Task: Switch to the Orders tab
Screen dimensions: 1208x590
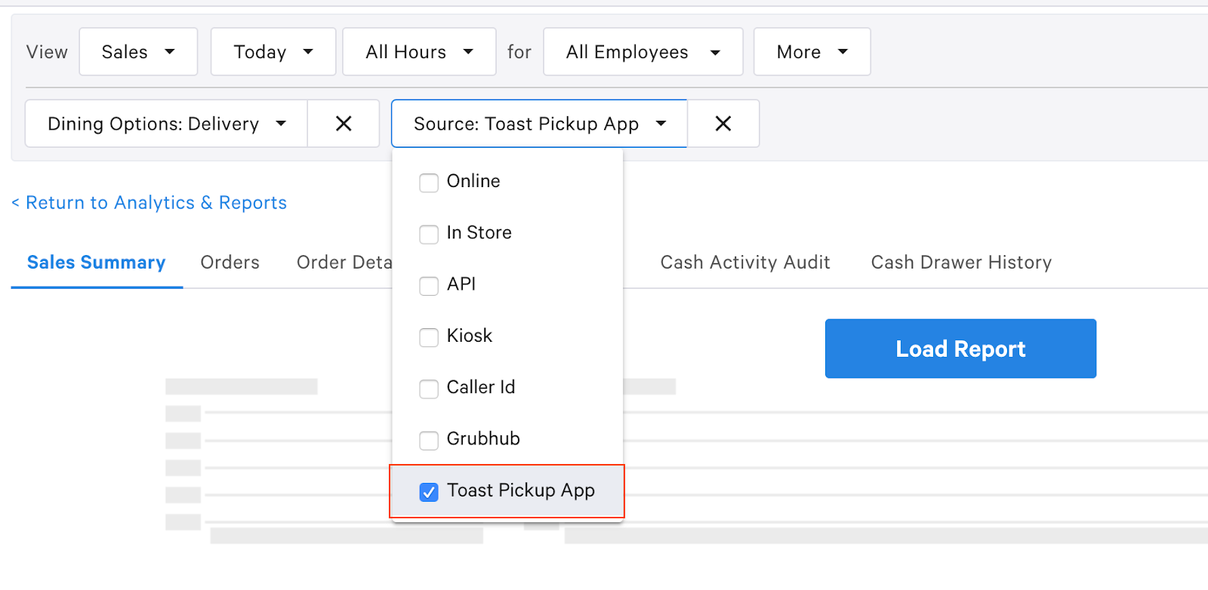Action: (x=230, y=263)
